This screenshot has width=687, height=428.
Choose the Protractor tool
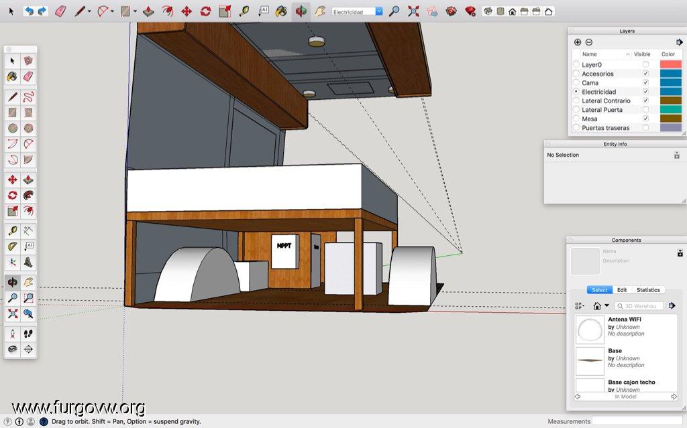(12, 246)
